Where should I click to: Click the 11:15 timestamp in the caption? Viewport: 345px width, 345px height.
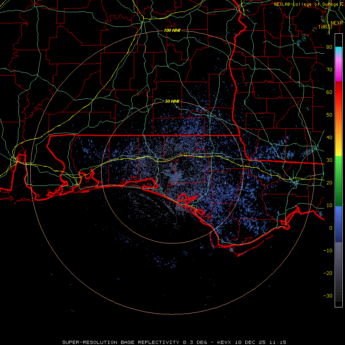point(278,342)
